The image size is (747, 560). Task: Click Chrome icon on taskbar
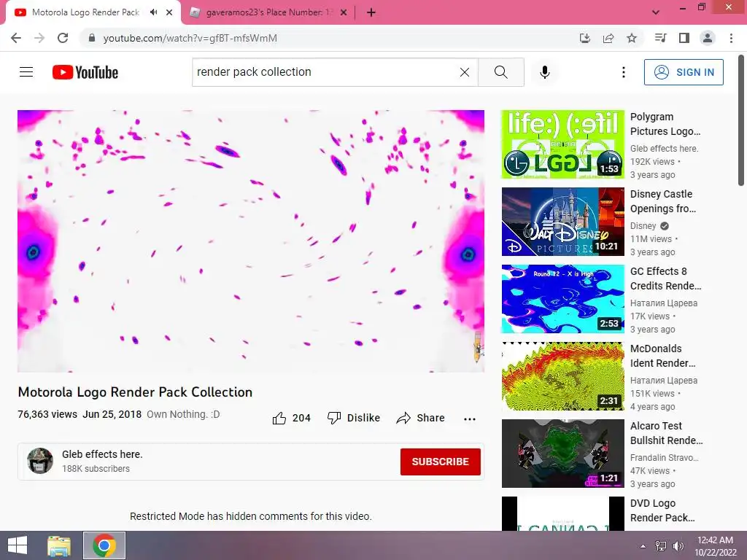click(x=104, y=545)
